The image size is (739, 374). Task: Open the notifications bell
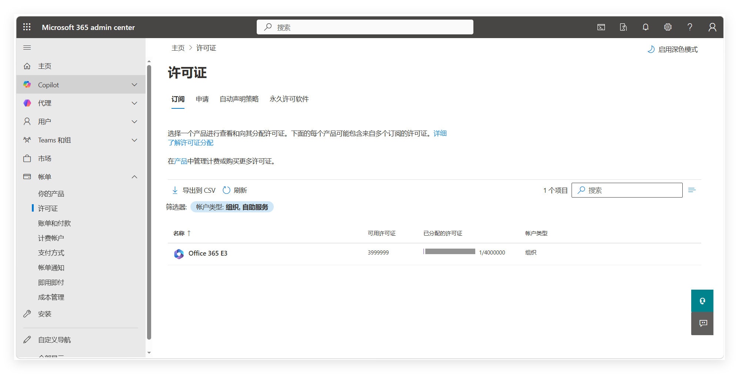pos(646,27)
